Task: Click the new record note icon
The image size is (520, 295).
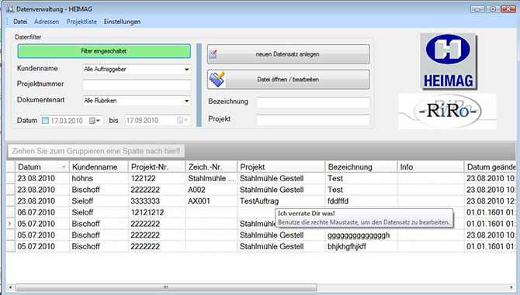Action: coord(213,54)
